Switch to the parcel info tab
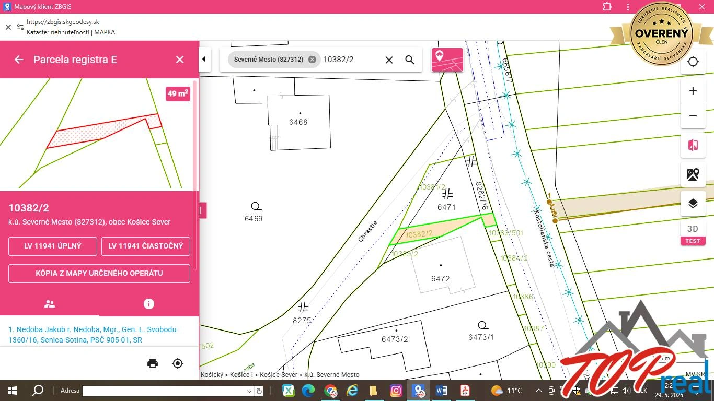714x401 pixels. (149, 303)
